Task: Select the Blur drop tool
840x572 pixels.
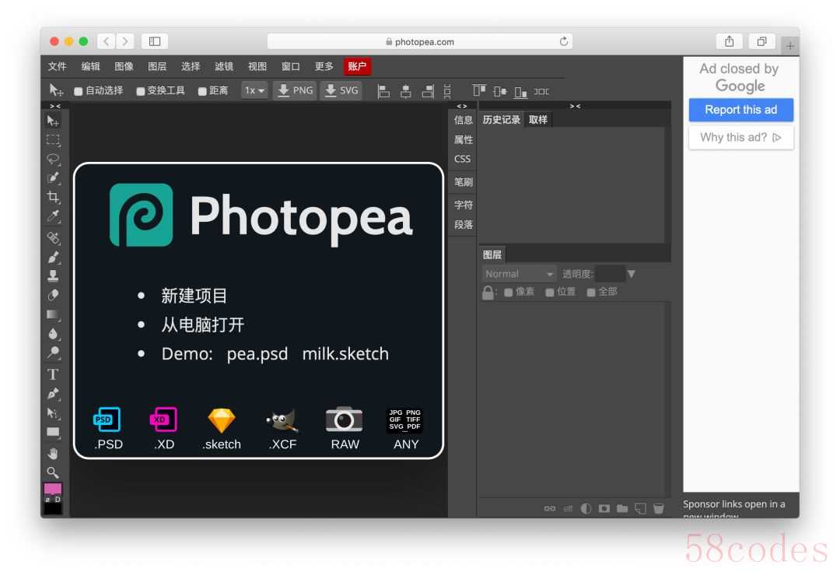Action: click(x=53, y=333)
